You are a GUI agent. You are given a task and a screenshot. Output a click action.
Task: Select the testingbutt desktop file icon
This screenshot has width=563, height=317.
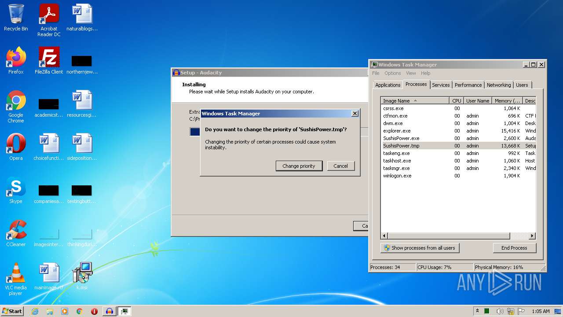[x=82, y=194]
